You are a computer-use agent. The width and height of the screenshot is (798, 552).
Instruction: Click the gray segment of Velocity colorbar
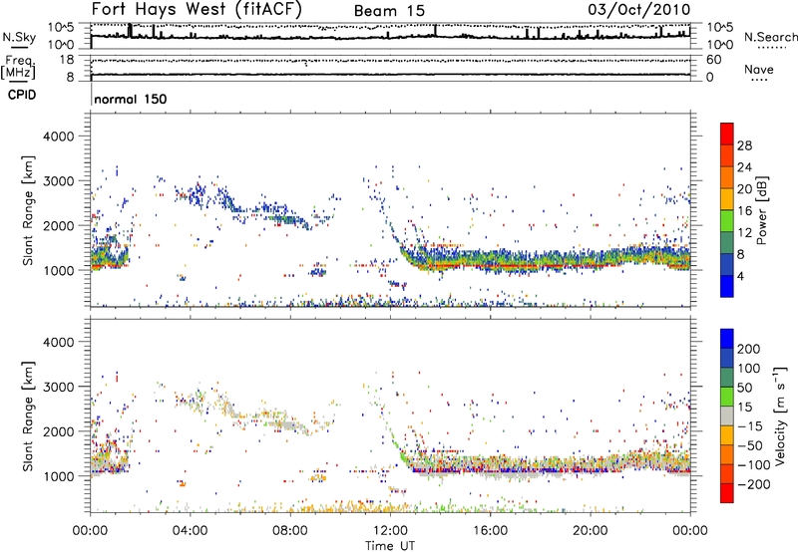pyautogui.click(x=727, y=416)
